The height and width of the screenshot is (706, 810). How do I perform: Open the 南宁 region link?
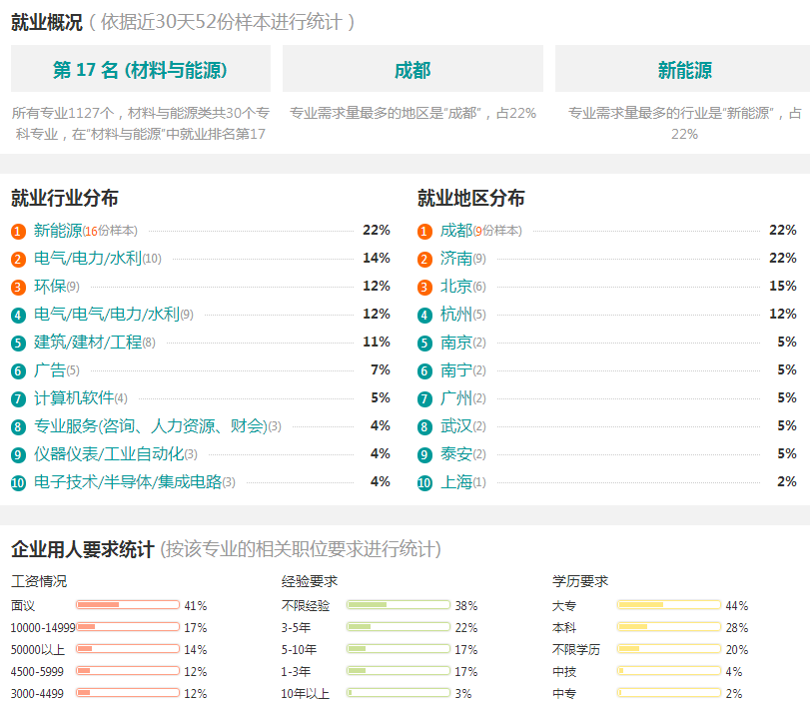(456, 369)
